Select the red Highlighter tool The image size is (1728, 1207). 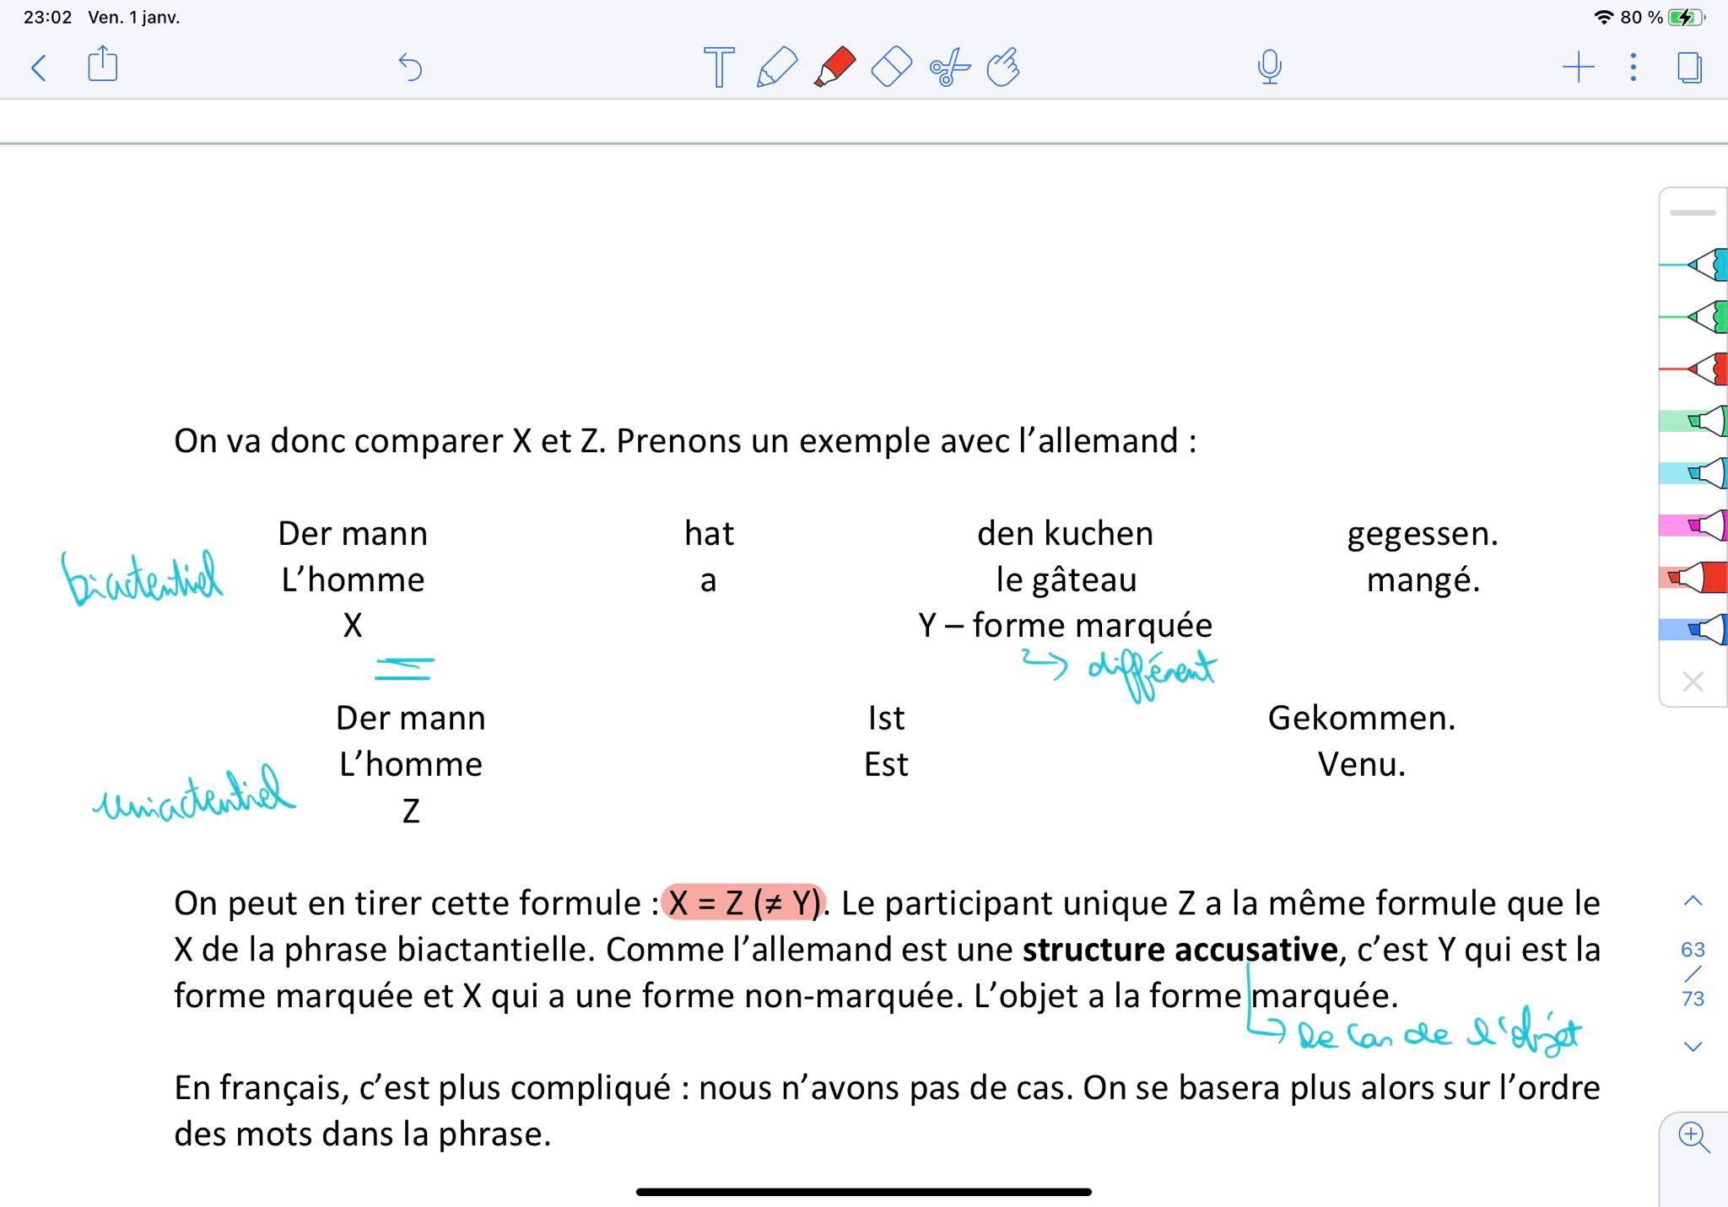834,67
